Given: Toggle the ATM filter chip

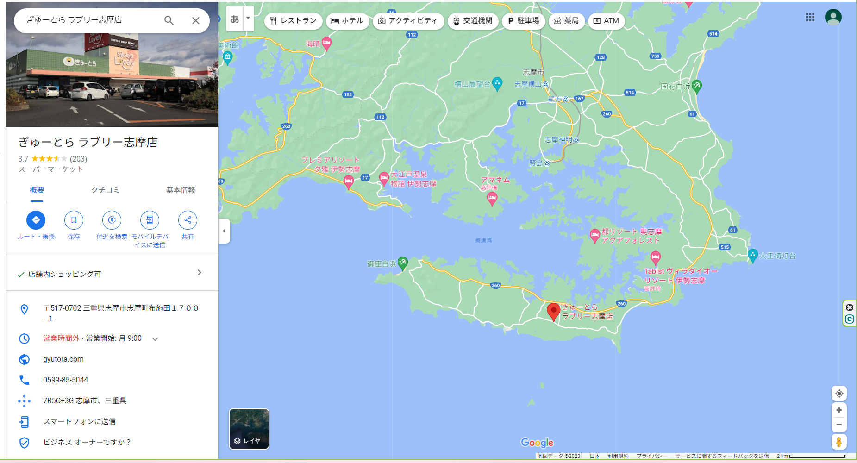Looking at the screenshot, I should [x=606, y=21].
